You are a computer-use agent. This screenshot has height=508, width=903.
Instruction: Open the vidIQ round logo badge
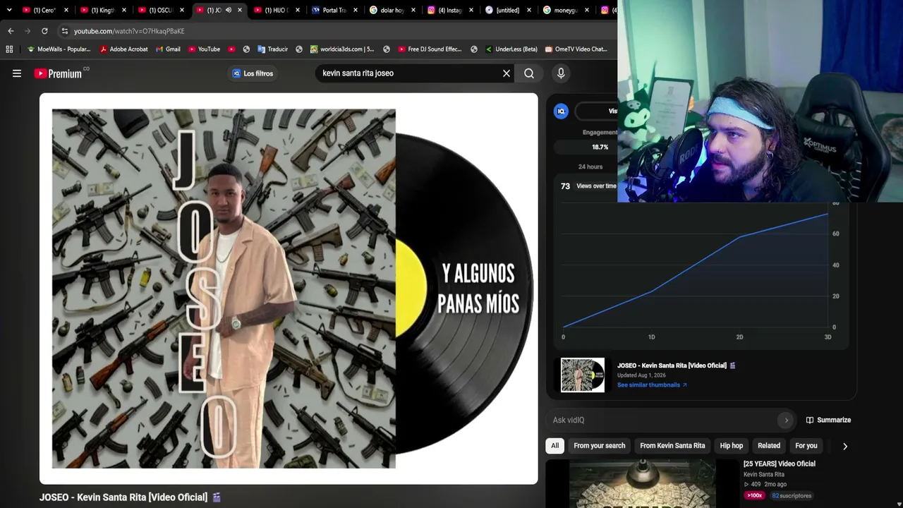[x=562, y=111]
